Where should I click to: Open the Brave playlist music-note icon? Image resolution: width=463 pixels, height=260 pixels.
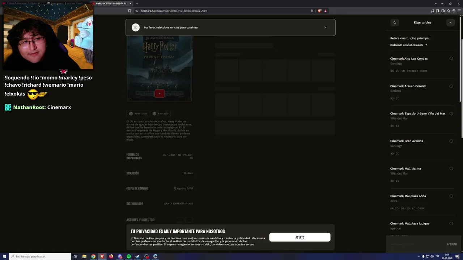[x=432, y=11]
